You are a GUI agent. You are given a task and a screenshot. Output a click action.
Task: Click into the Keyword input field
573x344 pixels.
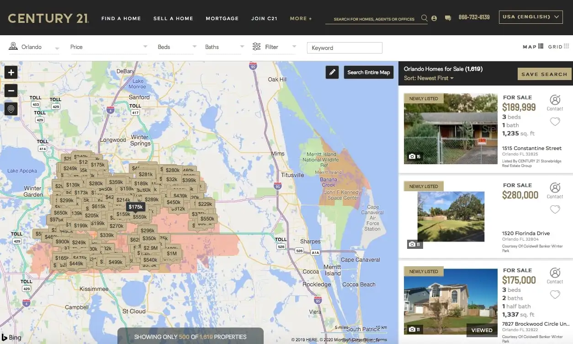click(x=345, y=48)
